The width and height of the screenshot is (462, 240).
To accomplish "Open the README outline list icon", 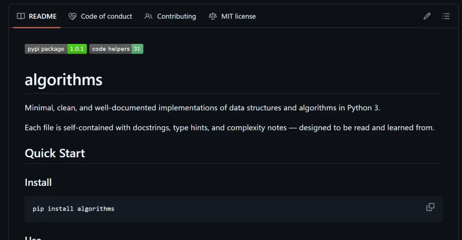I will (446, 16).
